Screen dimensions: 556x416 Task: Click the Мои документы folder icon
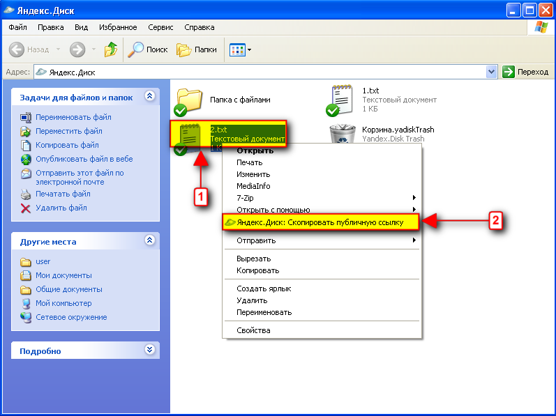tap(26, 275)
